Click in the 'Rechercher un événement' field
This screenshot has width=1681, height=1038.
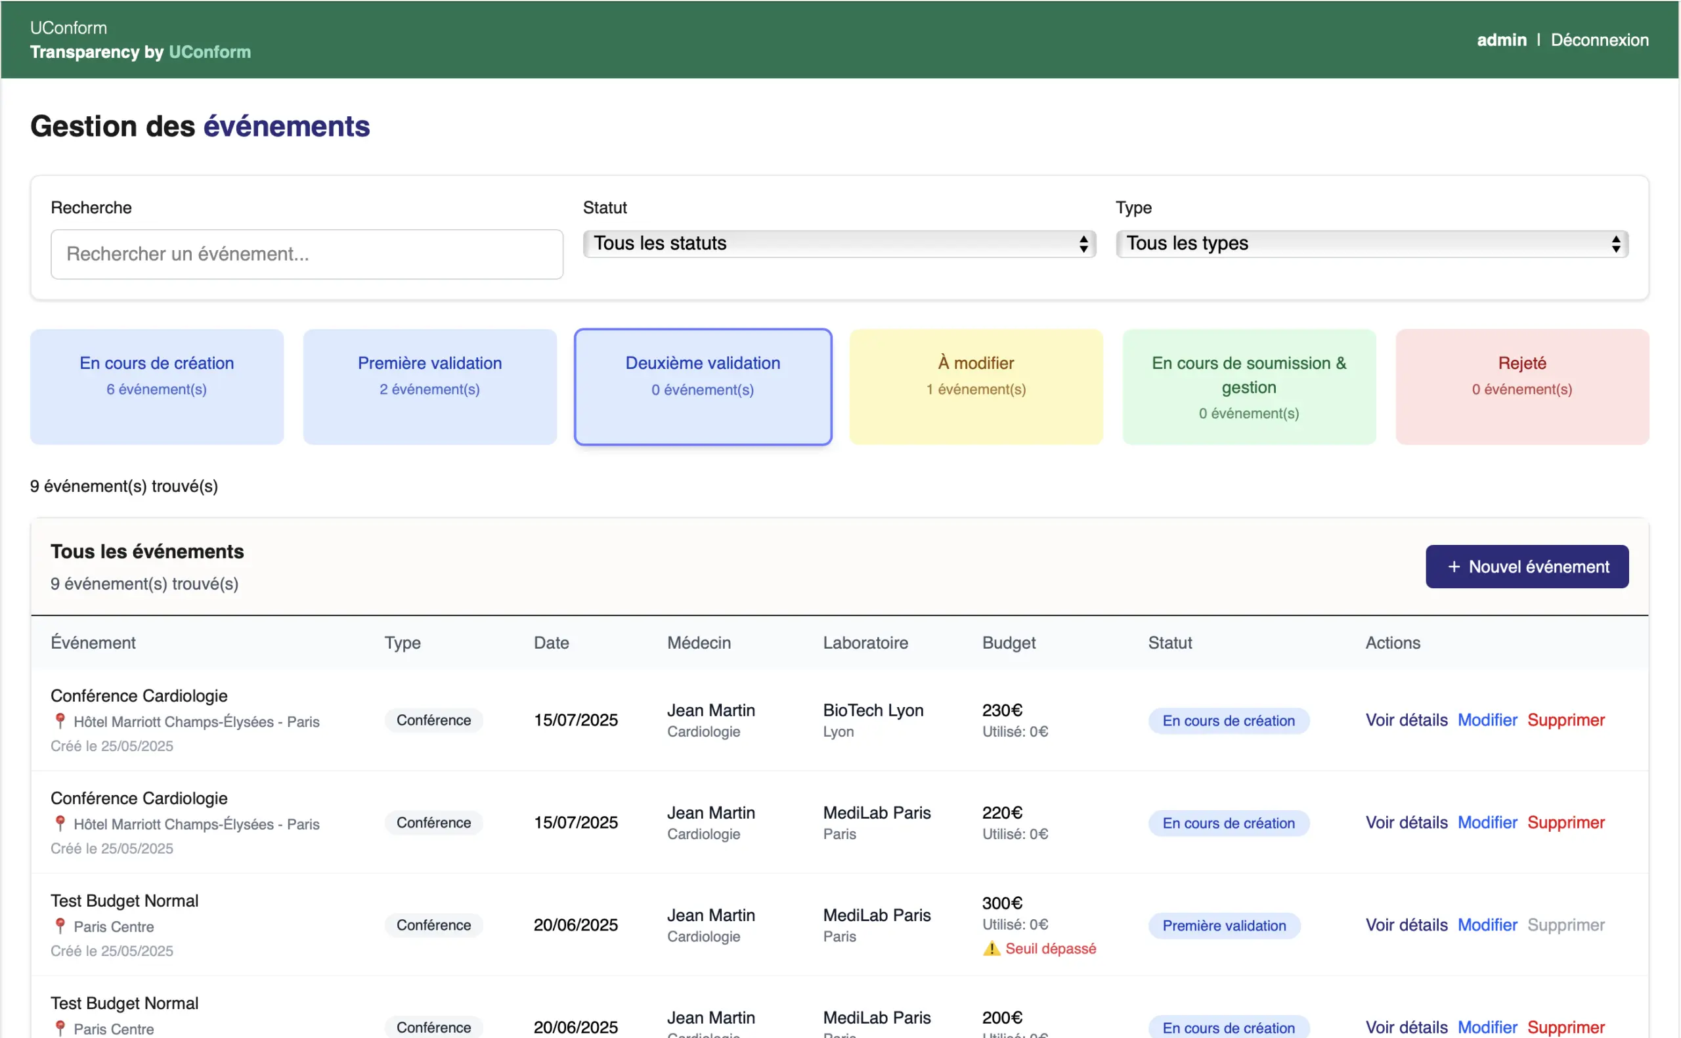(x=307, y=254)
